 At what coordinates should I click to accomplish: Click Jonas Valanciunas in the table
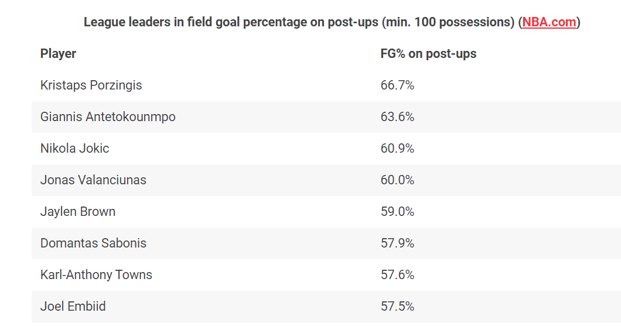click(x=93, y=180)
